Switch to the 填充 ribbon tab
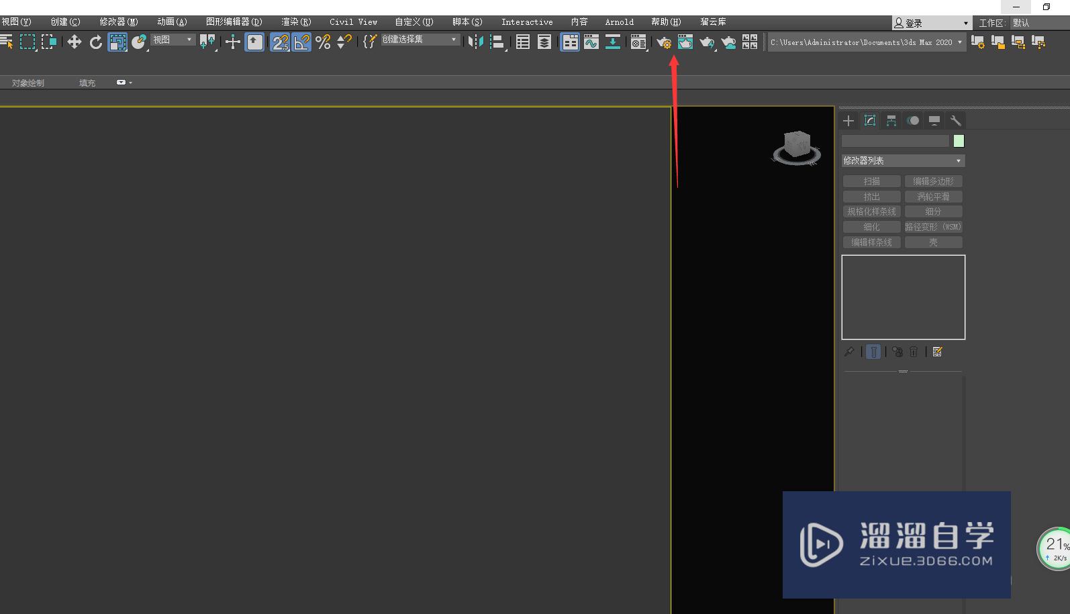This screenshot has width=1070, height=614. (87, 83)
